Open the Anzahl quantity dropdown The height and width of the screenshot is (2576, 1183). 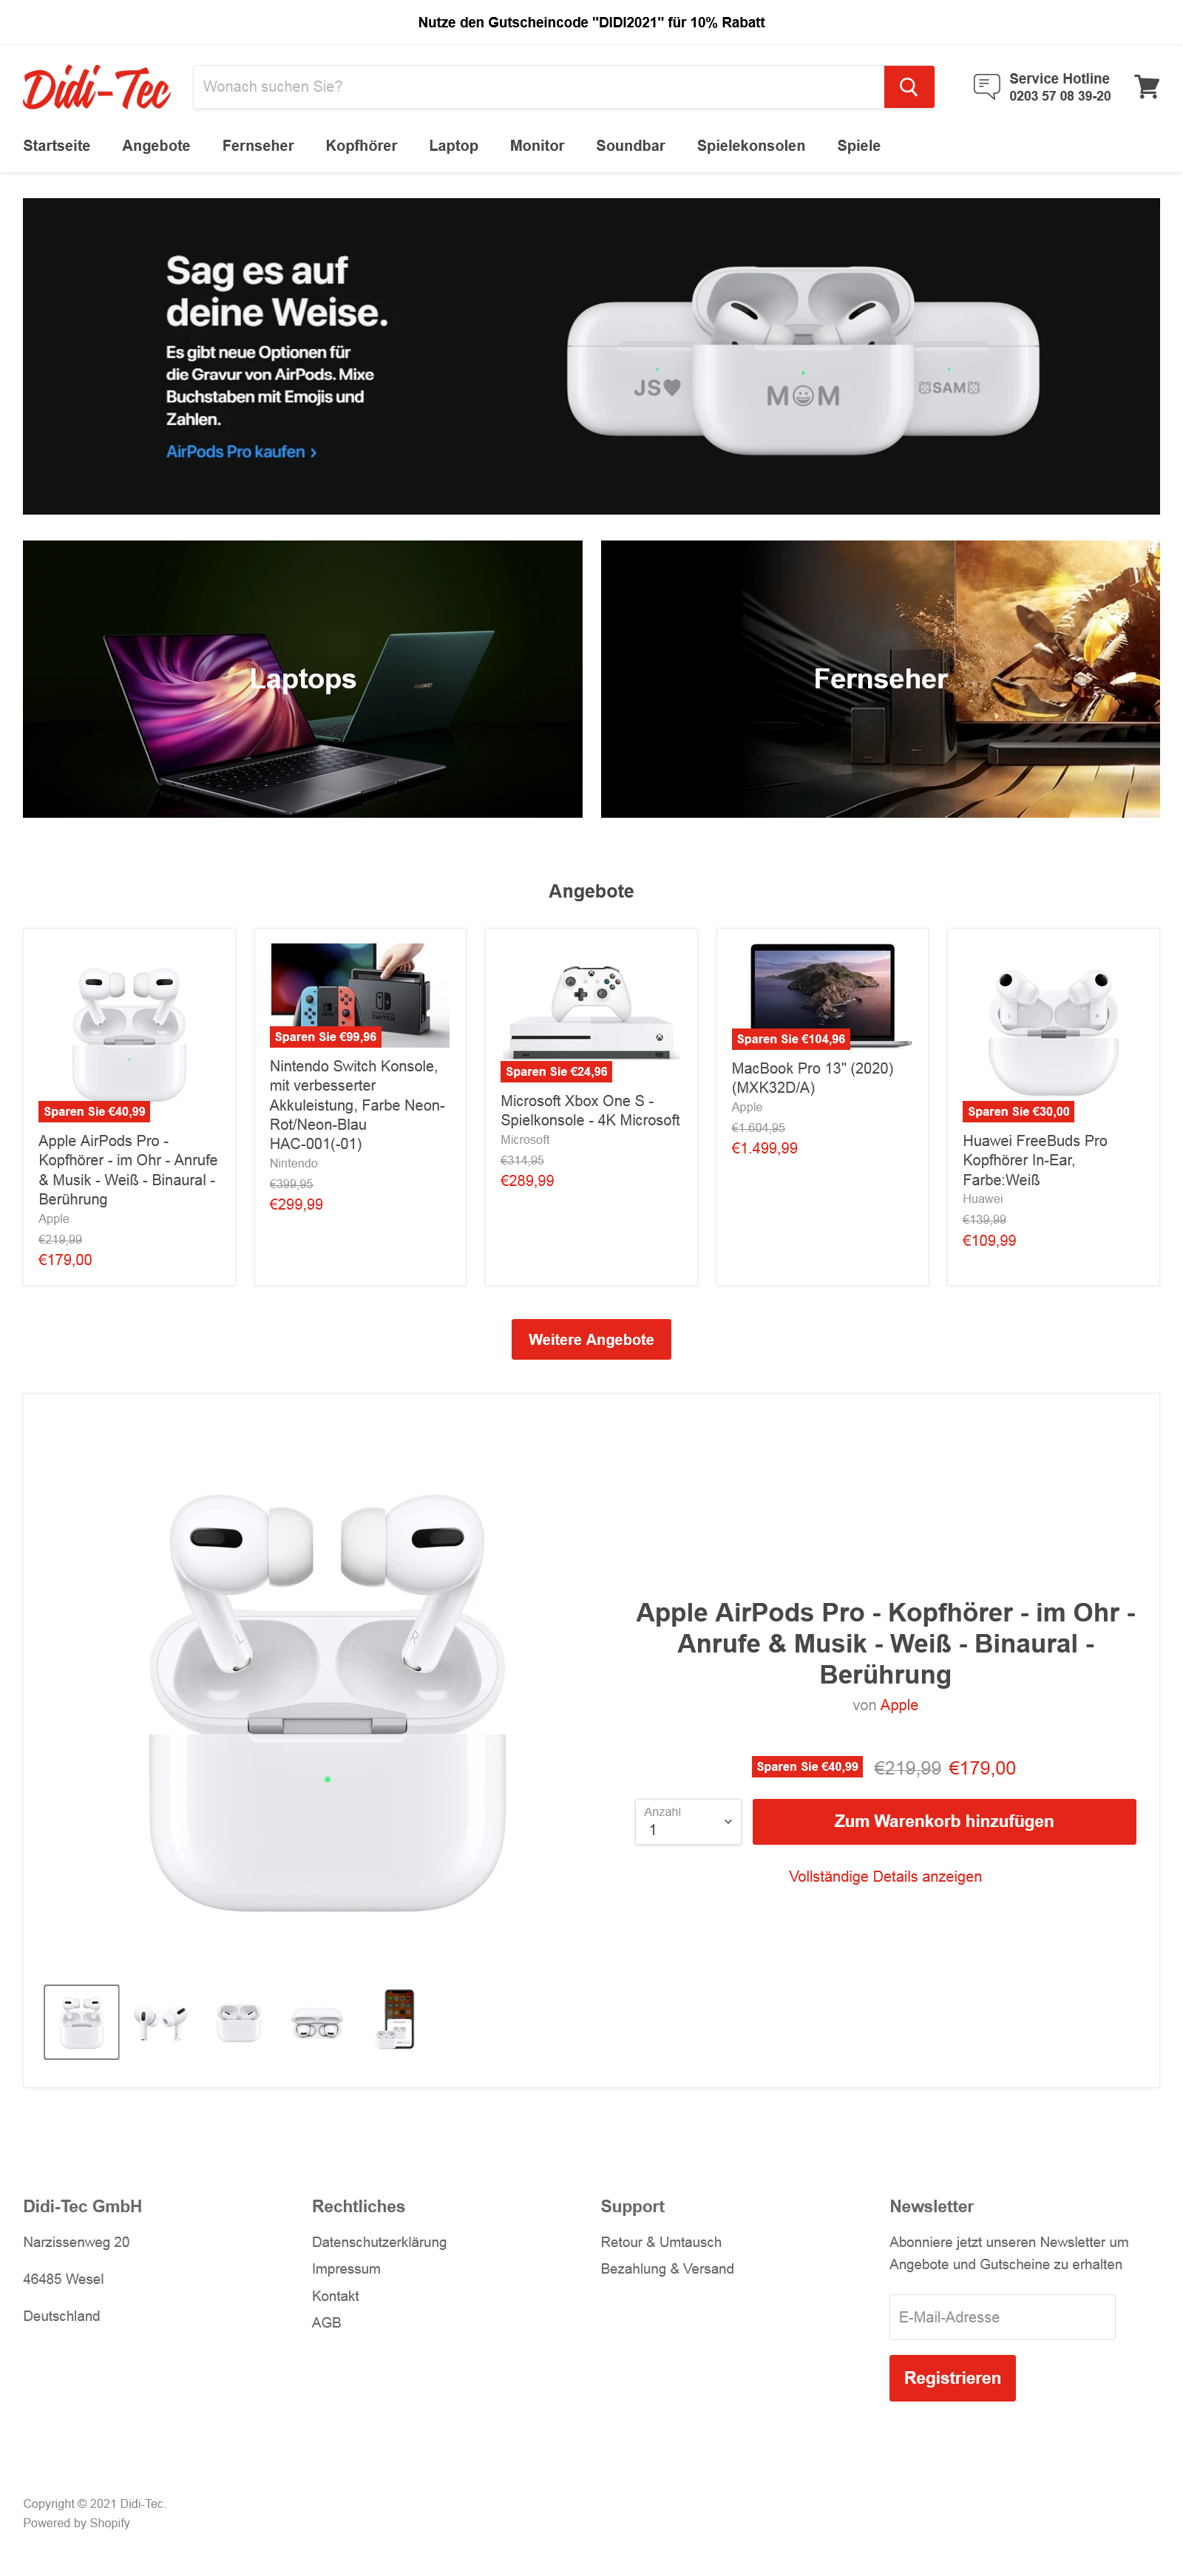688,1821
